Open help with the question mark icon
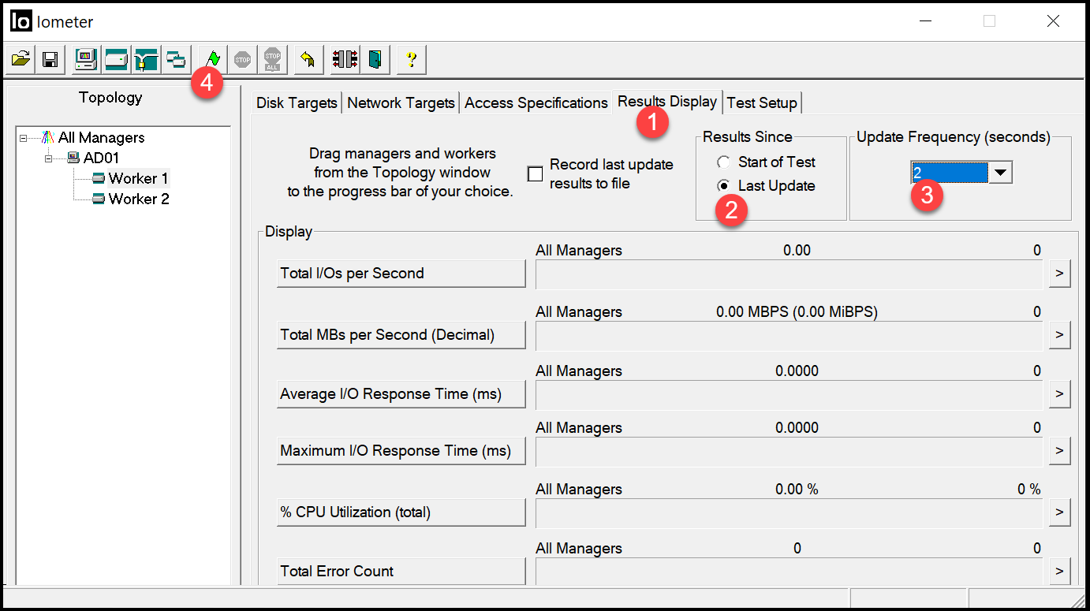Viewport: 1090px width, 611px height. point(411,59)
